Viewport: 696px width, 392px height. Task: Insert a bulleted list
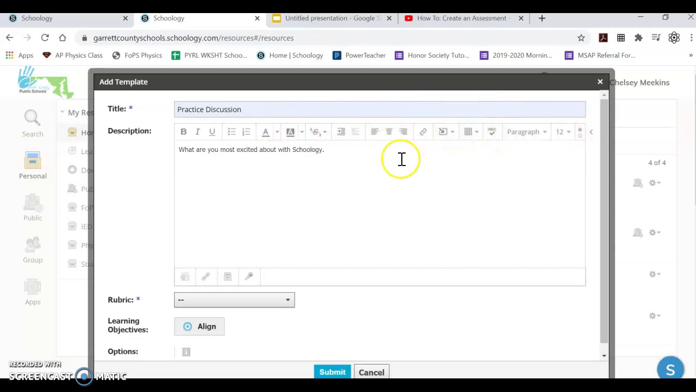coord(232,132)
